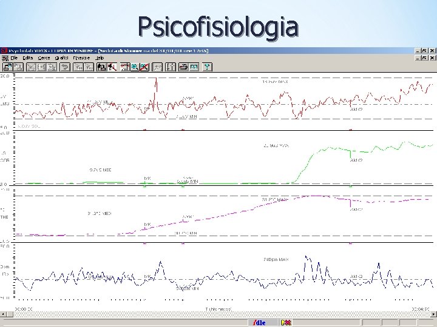Click the greyed crossed-lines toolbar icon

click(31, 67)
